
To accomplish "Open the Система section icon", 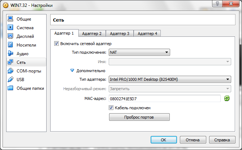I will [x=10, y=27].
